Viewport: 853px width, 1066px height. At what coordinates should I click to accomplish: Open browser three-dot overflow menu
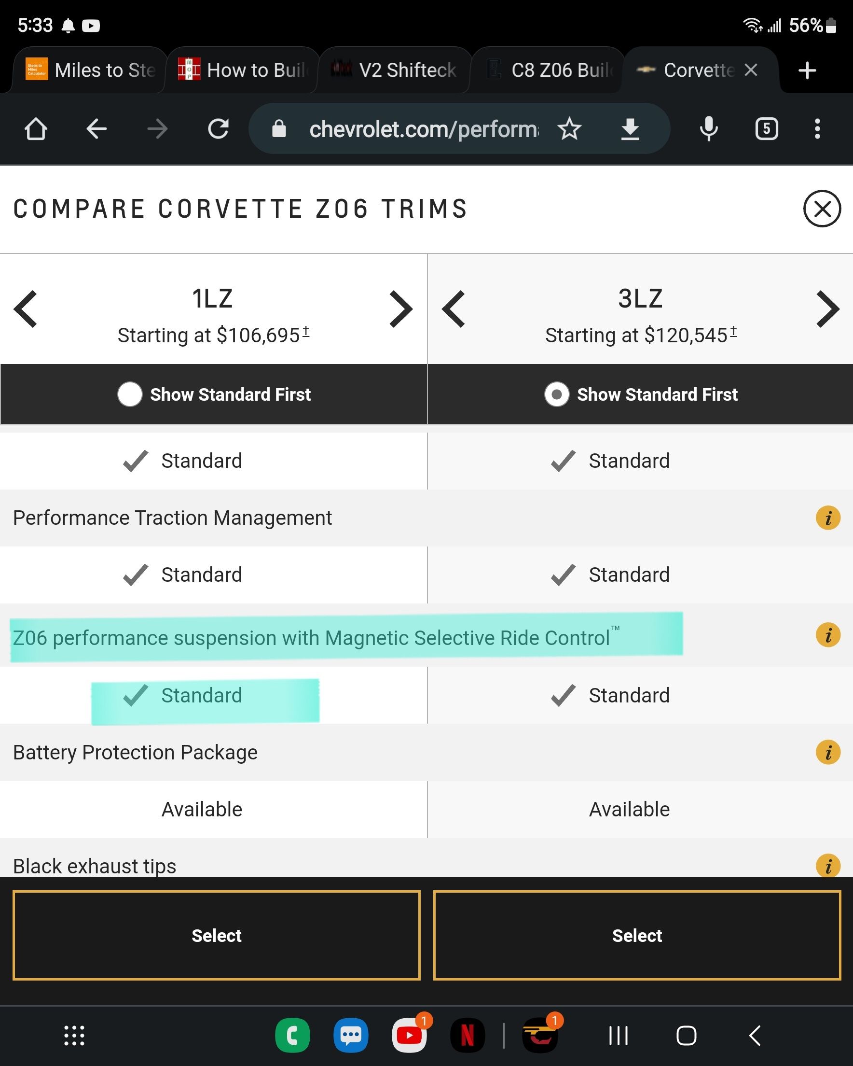(817, 129)
